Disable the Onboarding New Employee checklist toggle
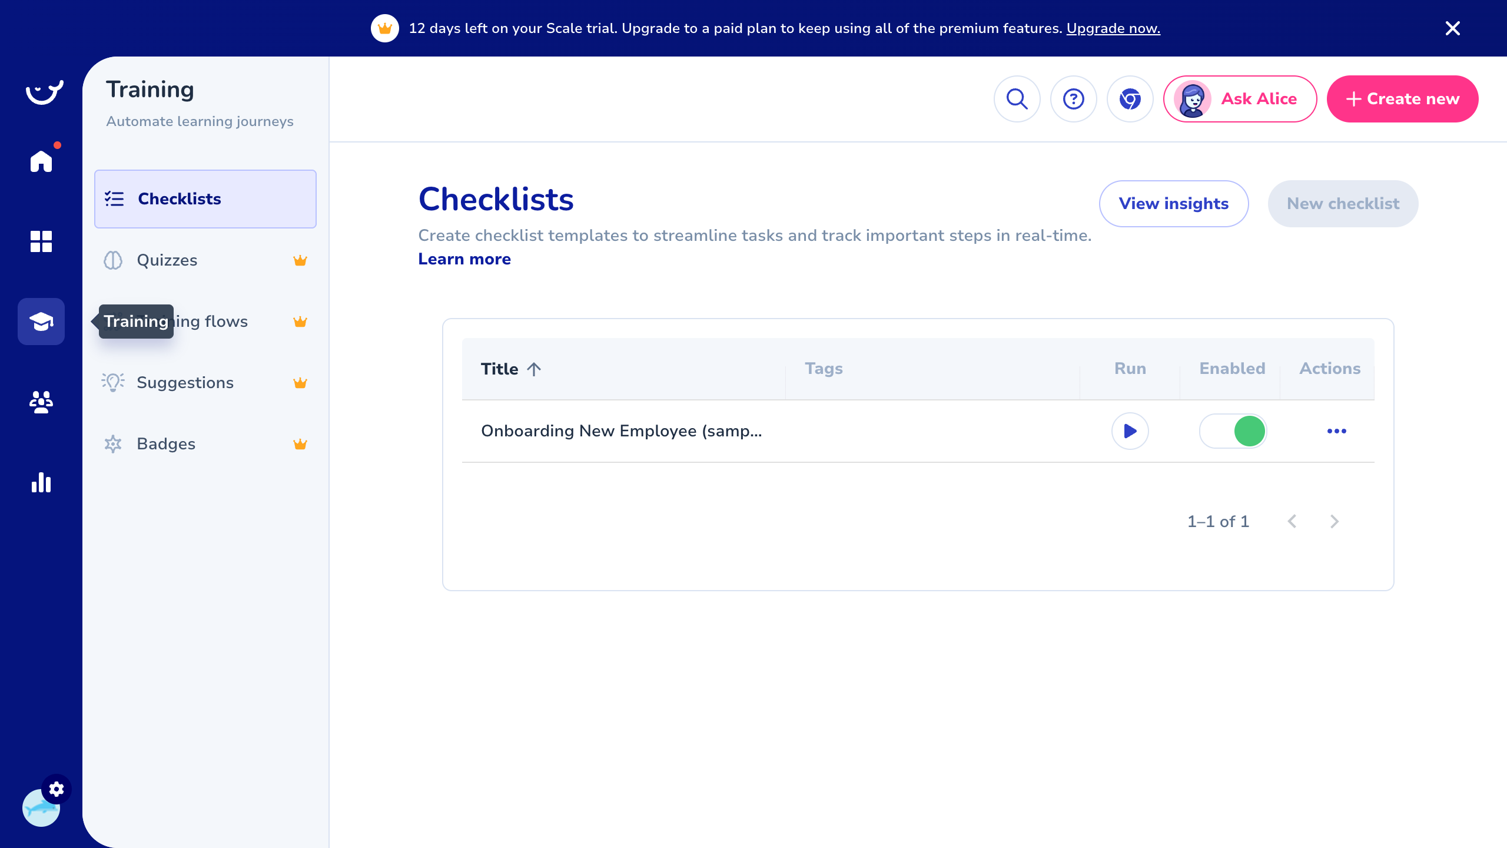The height and width of the screenshot is (848, 1507). (x=1233, y=431)
